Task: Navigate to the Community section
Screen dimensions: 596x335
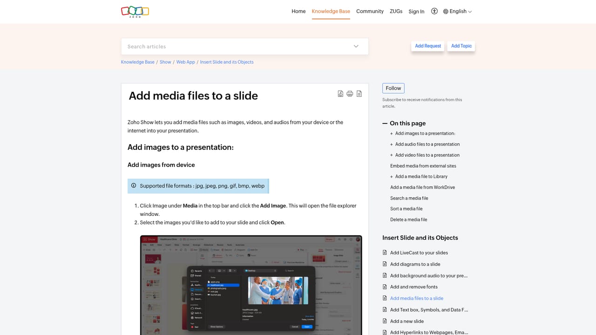Action: click(x=370, y=12)
